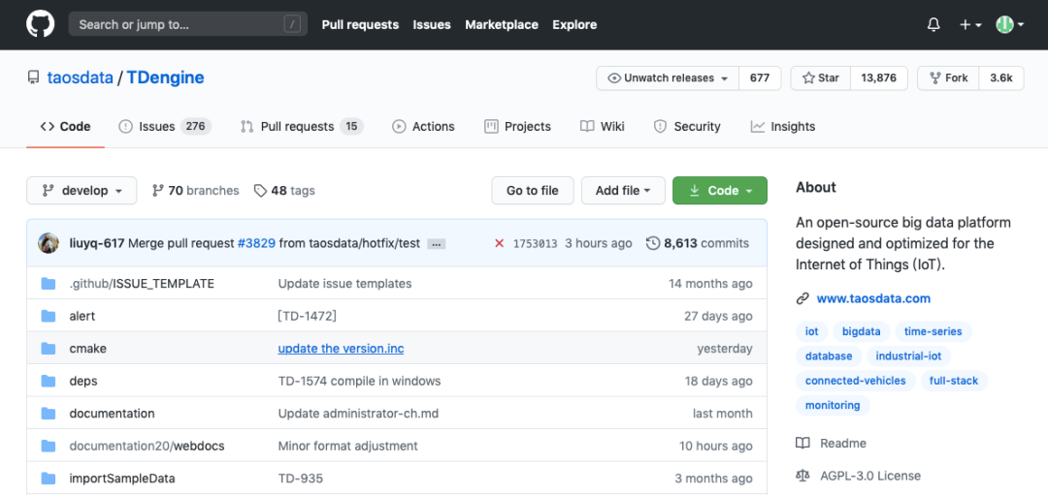Click the red failed status X icon
Viewport: 1048px width, 495px height.
pos(499,243)
